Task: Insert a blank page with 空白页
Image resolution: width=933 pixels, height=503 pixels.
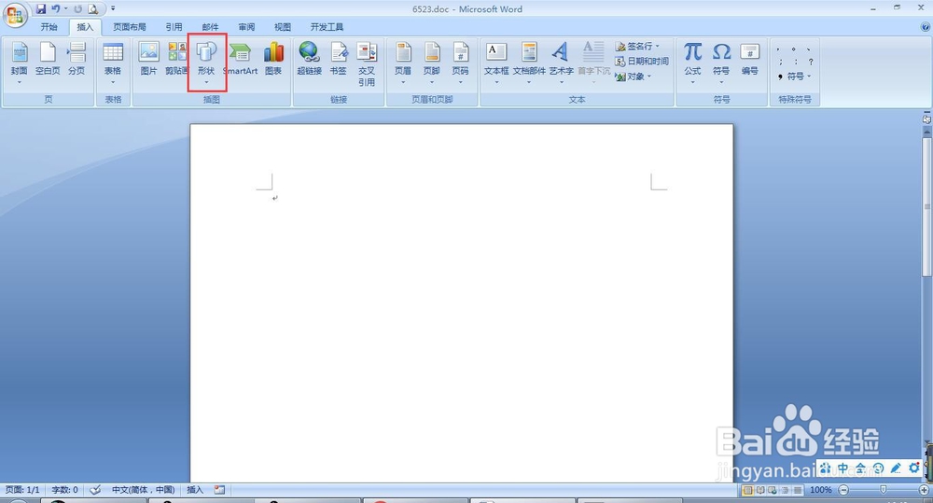Action: click(x=48, y=60)
